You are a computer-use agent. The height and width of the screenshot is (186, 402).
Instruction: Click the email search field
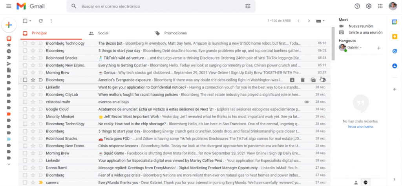pyautogui.click(x=161, y=6)
